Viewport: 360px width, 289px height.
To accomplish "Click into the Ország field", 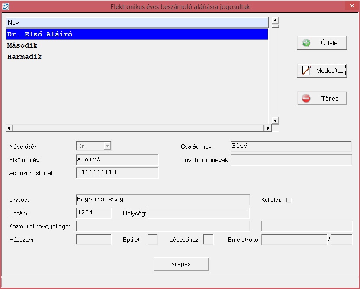I will [x=162, y=200].
